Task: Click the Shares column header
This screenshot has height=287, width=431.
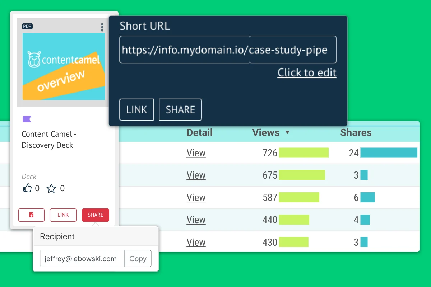Action: coord(356,132)
